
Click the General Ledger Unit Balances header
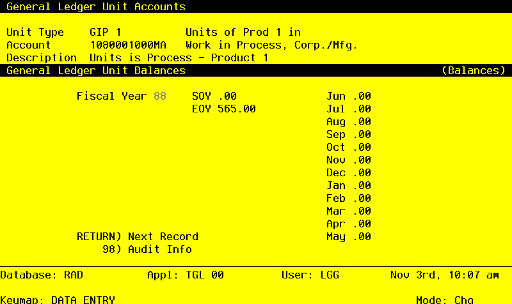(x=96, y=70)
